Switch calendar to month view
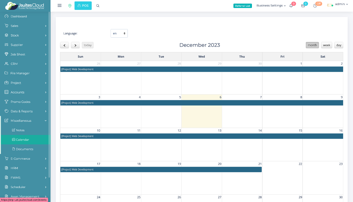 [312, 45]
